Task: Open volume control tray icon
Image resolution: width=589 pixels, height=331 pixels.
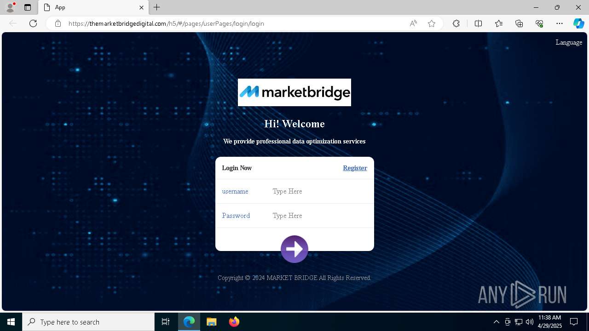Action: point(530,322)
